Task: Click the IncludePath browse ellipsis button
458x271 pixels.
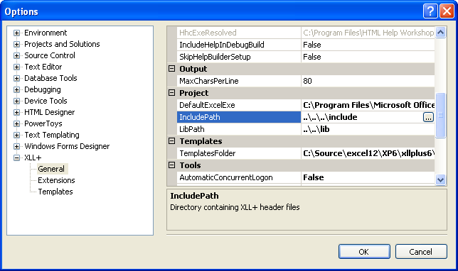Action: pyautogui.click(x=428, y=117)
